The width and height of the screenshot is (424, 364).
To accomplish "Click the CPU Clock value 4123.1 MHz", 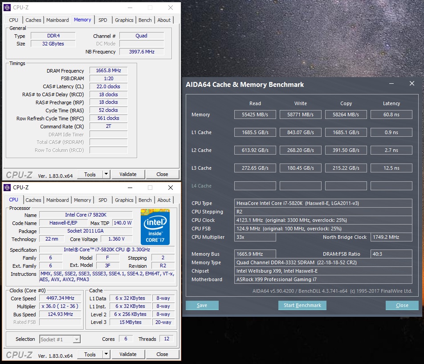I will point(323,220).
